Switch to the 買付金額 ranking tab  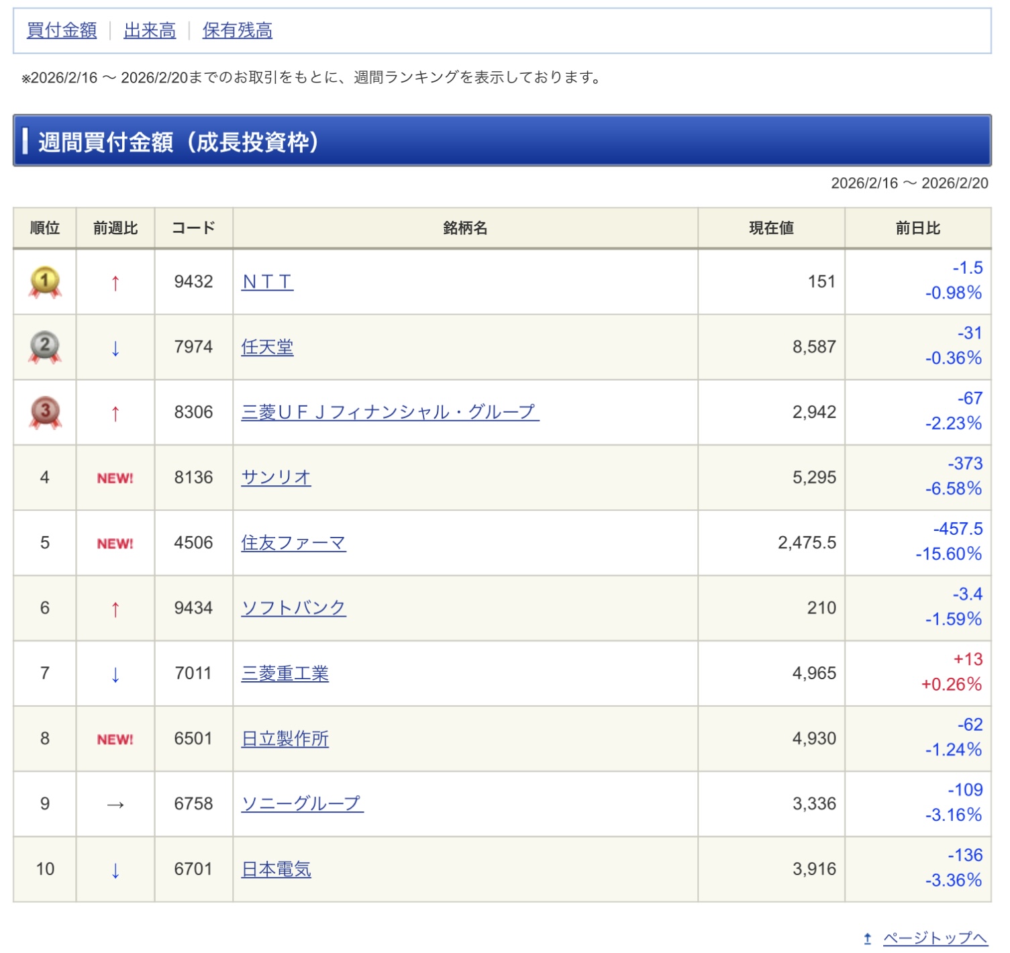(62, 31)
